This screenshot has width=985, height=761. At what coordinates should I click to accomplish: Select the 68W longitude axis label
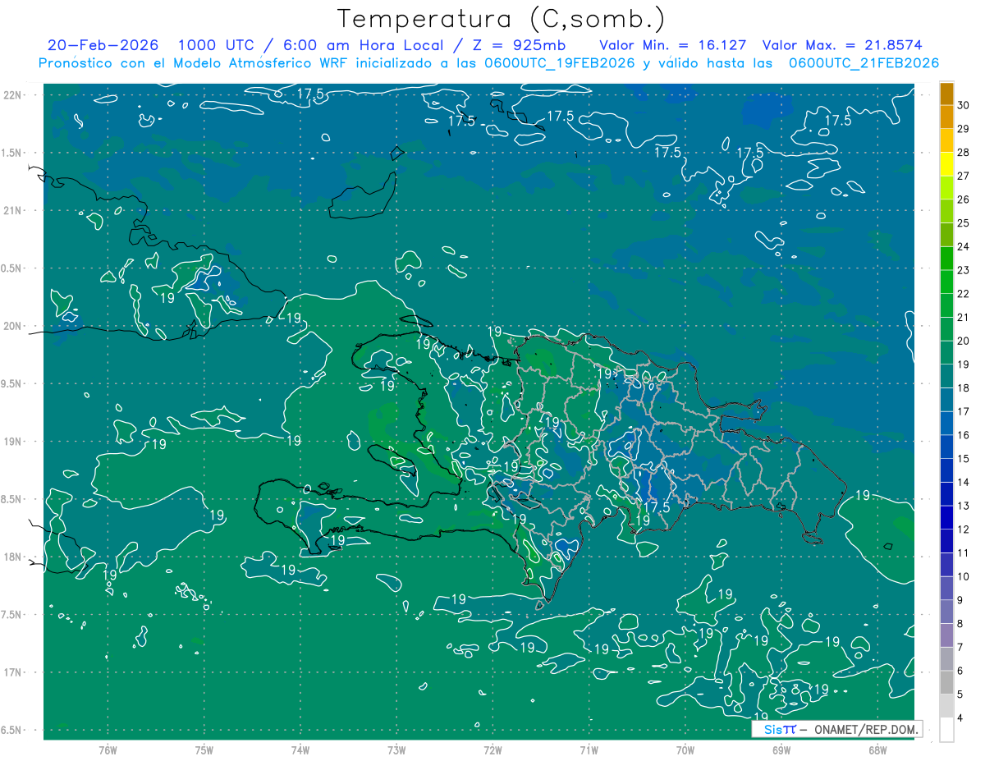(x=877, y=750)
